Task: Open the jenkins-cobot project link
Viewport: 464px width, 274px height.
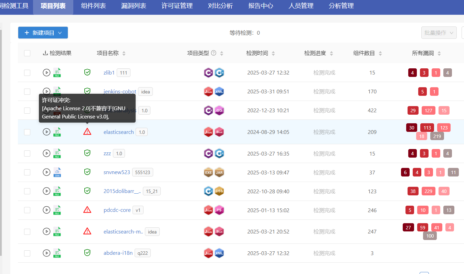Action: pos(120,91)
